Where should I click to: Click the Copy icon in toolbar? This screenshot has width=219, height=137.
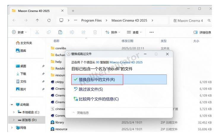pyautogui.click(x=49, y=32)
